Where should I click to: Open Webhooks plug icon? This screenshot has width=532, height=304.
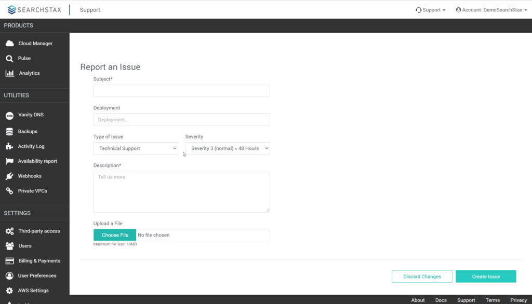coord(9,176)
